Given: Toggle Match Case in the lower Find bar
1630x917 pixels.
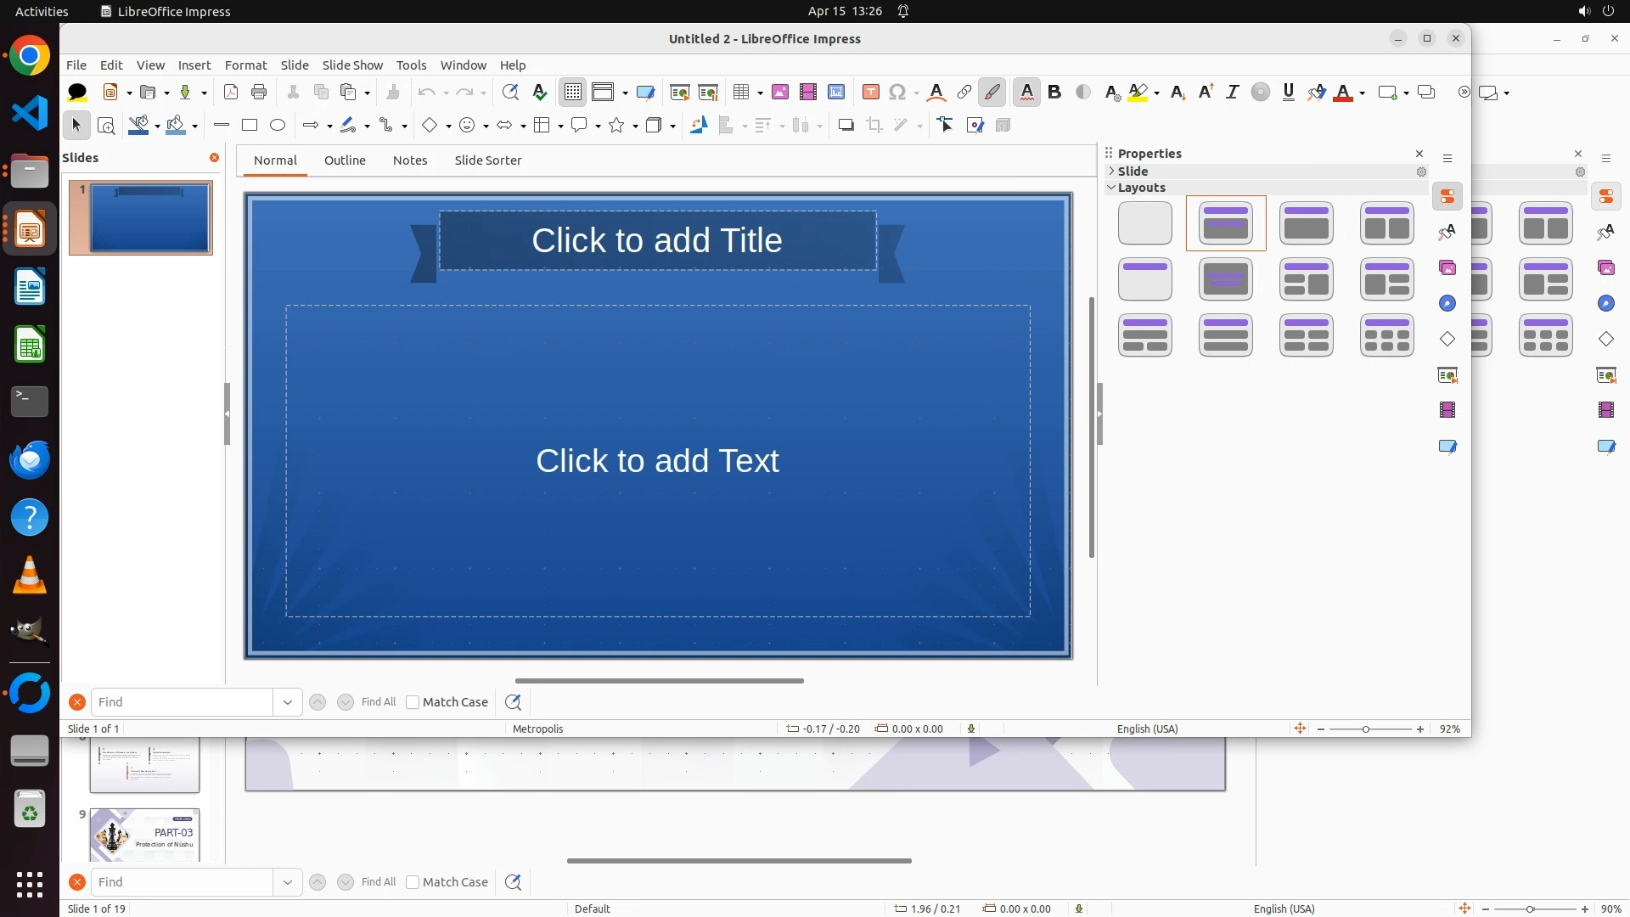Looking at the screenshot, I should click(x=413, y=882).
